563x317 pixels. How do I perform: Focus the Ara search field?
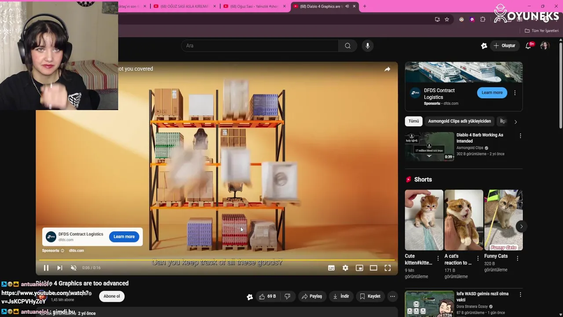[x=260, y=46]
